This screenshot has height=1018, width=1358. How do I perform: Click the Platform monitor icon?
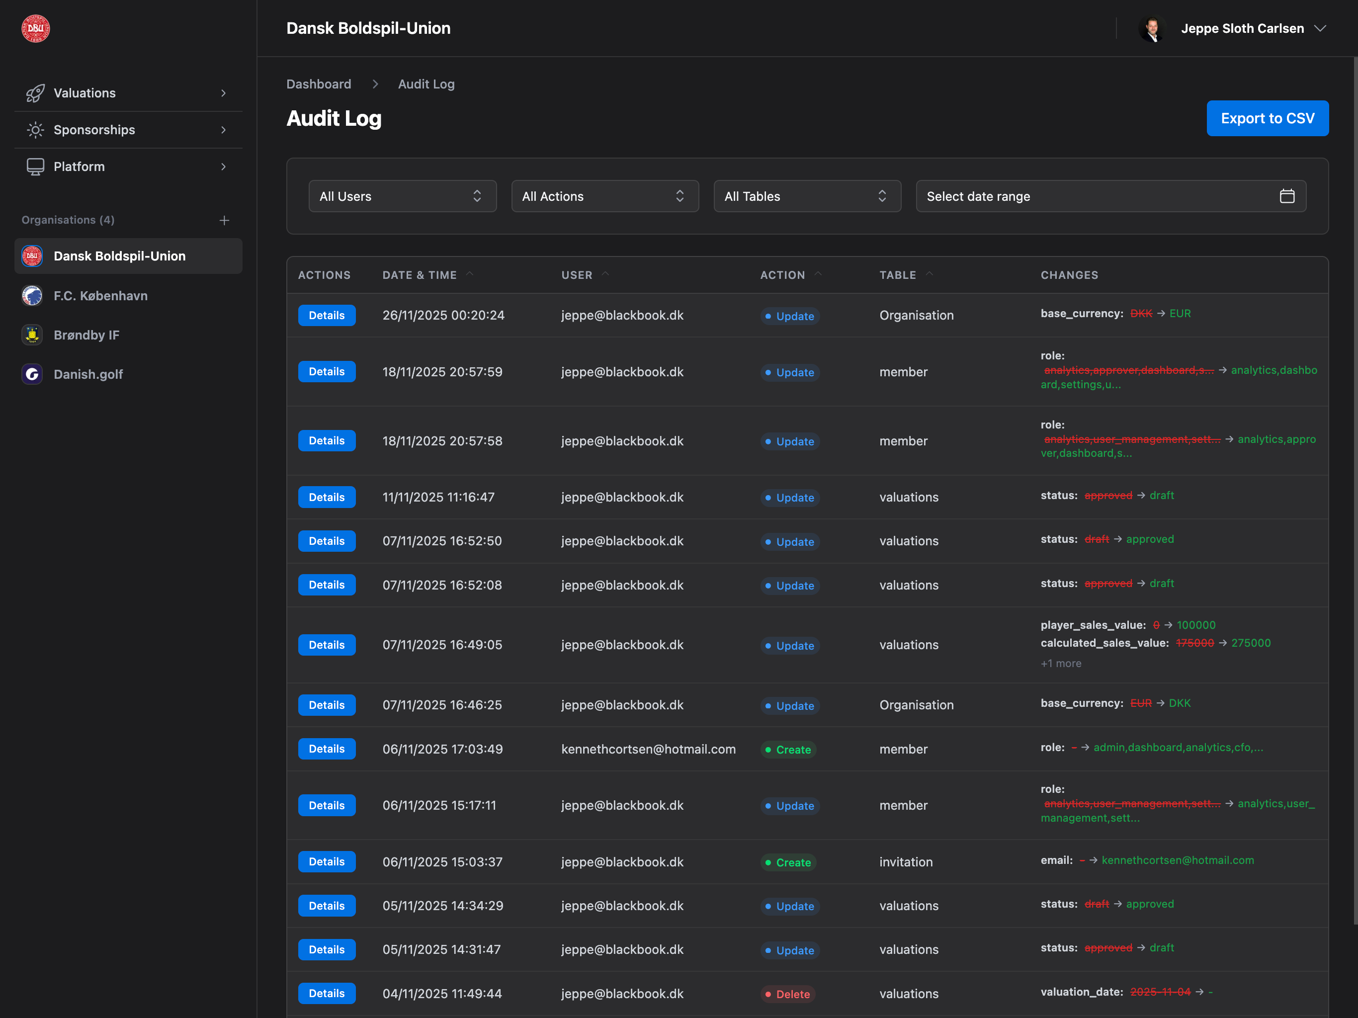35,167
